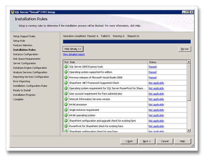
Task: Click check icon for Previous releases of Visual Studio 2008
Action: click(66, 77)
